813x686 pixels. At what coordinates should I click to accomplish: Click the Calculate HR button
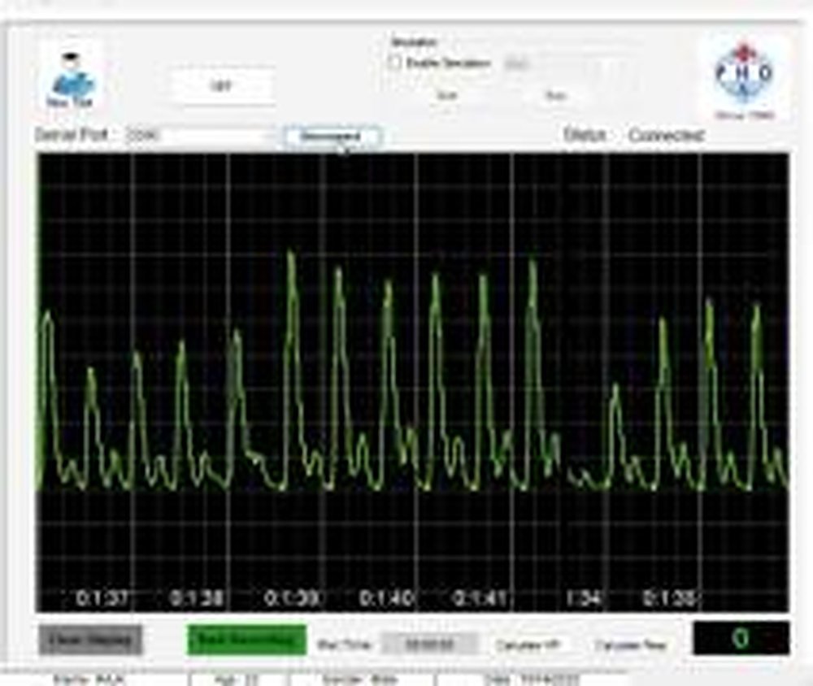click(x=528, y=645)
